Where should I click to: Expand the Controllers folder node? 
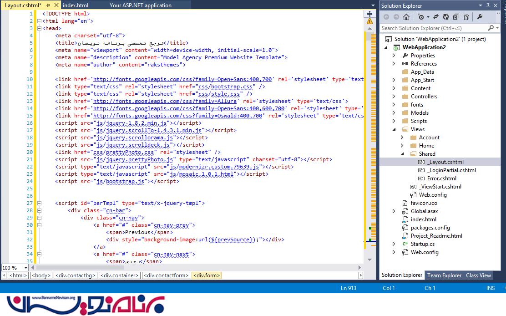394,97
